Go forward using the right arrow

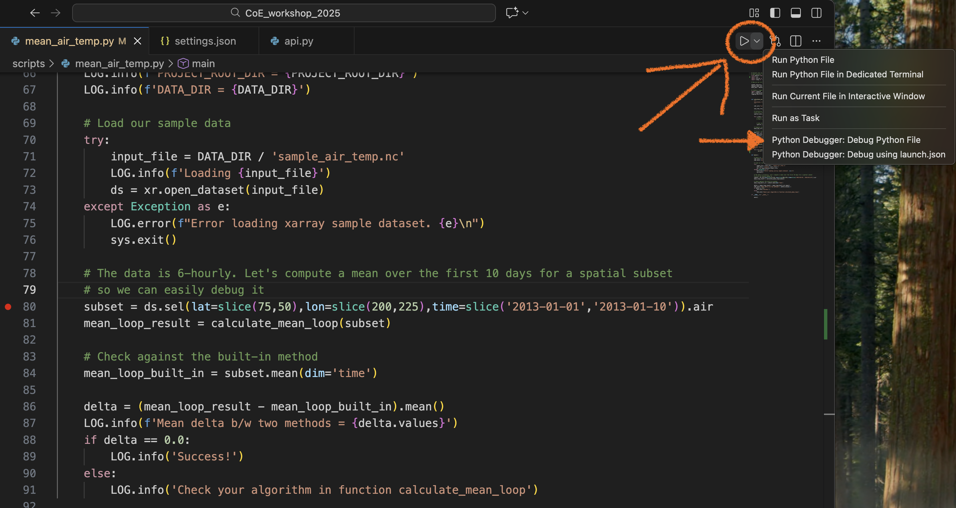point(56,13)
